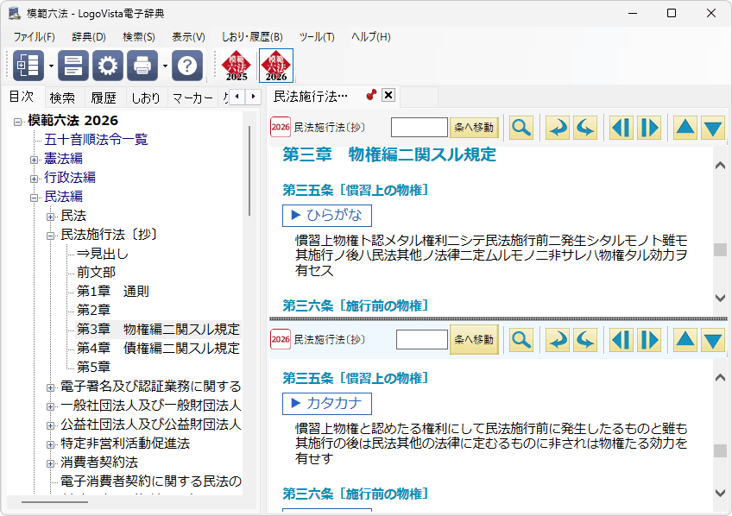The height and width of the screenshot is (516, 732).
Task: Click the printer icon in main toolbar
Action: pyautogui.click(x=142, y=66)
